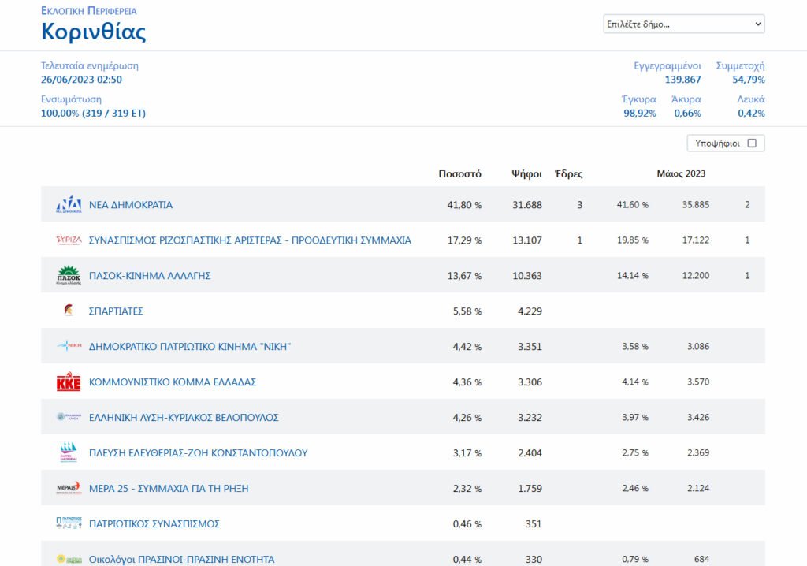Open the ΠΑΣΟΚ-ΚΙΝΗΜΑ ΑΛΛΑΓΗΣ link

(x=150, y=276)
